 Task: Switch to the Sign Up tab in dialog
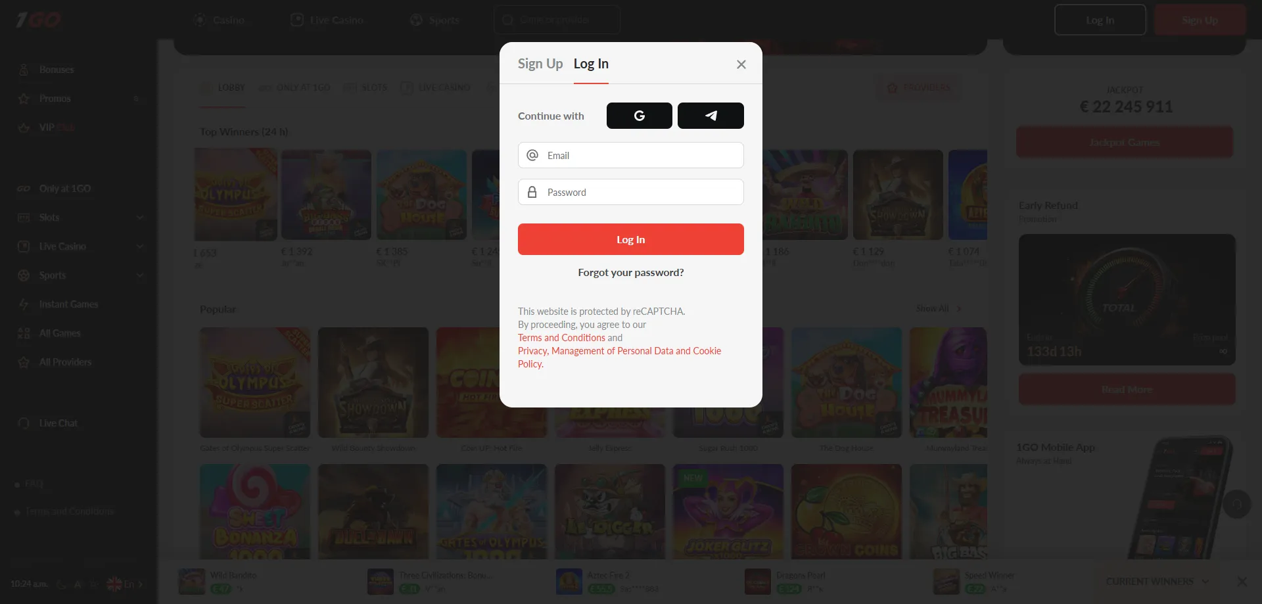pos(540,64)
